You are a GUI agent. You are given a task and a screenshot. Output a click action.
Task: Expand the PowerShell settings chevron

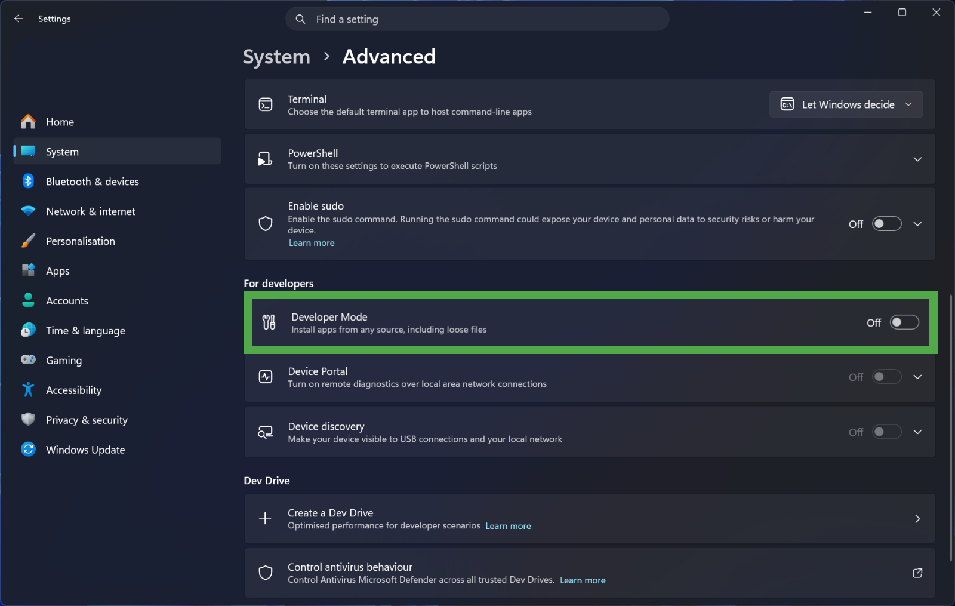(917, 159)
